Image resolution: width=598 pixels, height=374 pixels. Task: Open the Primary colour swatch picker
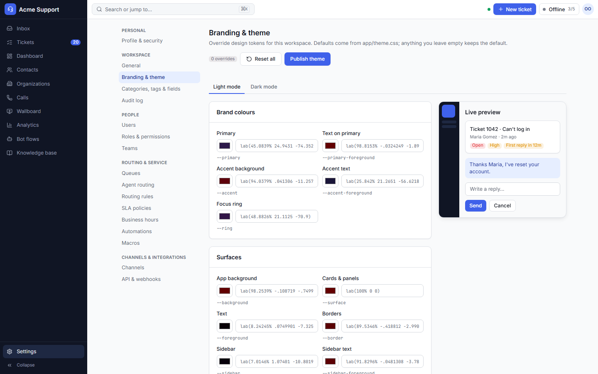point(225,146)
